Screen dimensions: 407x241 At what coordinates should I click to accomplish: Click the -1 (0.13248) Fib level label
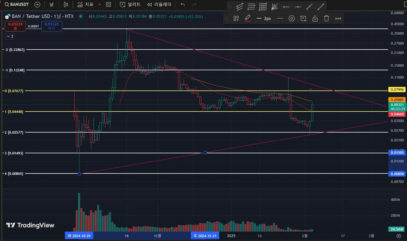tap(15, 70)
